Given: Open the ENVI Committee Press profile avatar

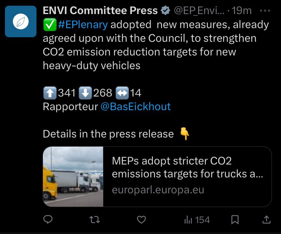Looking at the screenshot, I should point(21,21).
